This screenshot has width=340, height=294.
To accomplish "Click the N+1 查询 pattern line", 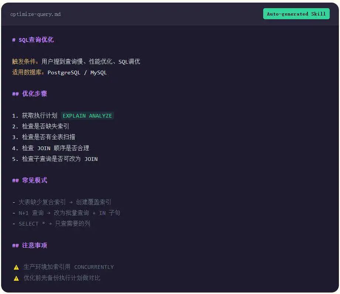I will pyautogui.click(x=66, y=213).
